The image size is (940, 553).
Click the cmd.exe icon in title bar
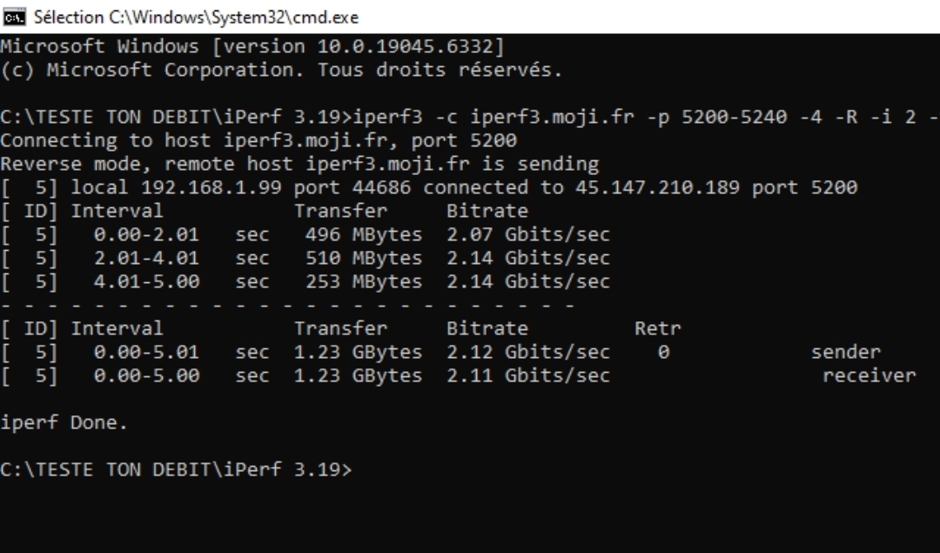[12, 17]
